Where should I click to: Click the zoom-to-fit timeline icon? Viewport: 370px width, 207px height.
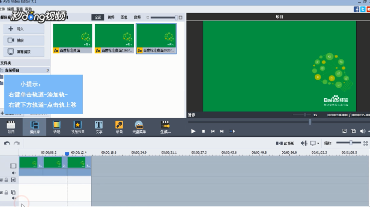[366, 143]
